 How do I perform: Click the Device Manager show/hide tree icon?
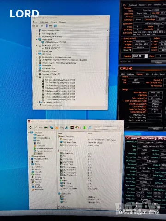(42, 26)
